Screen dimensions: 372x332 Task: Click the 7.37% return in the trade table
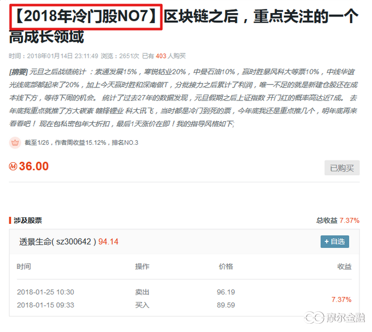341,300
